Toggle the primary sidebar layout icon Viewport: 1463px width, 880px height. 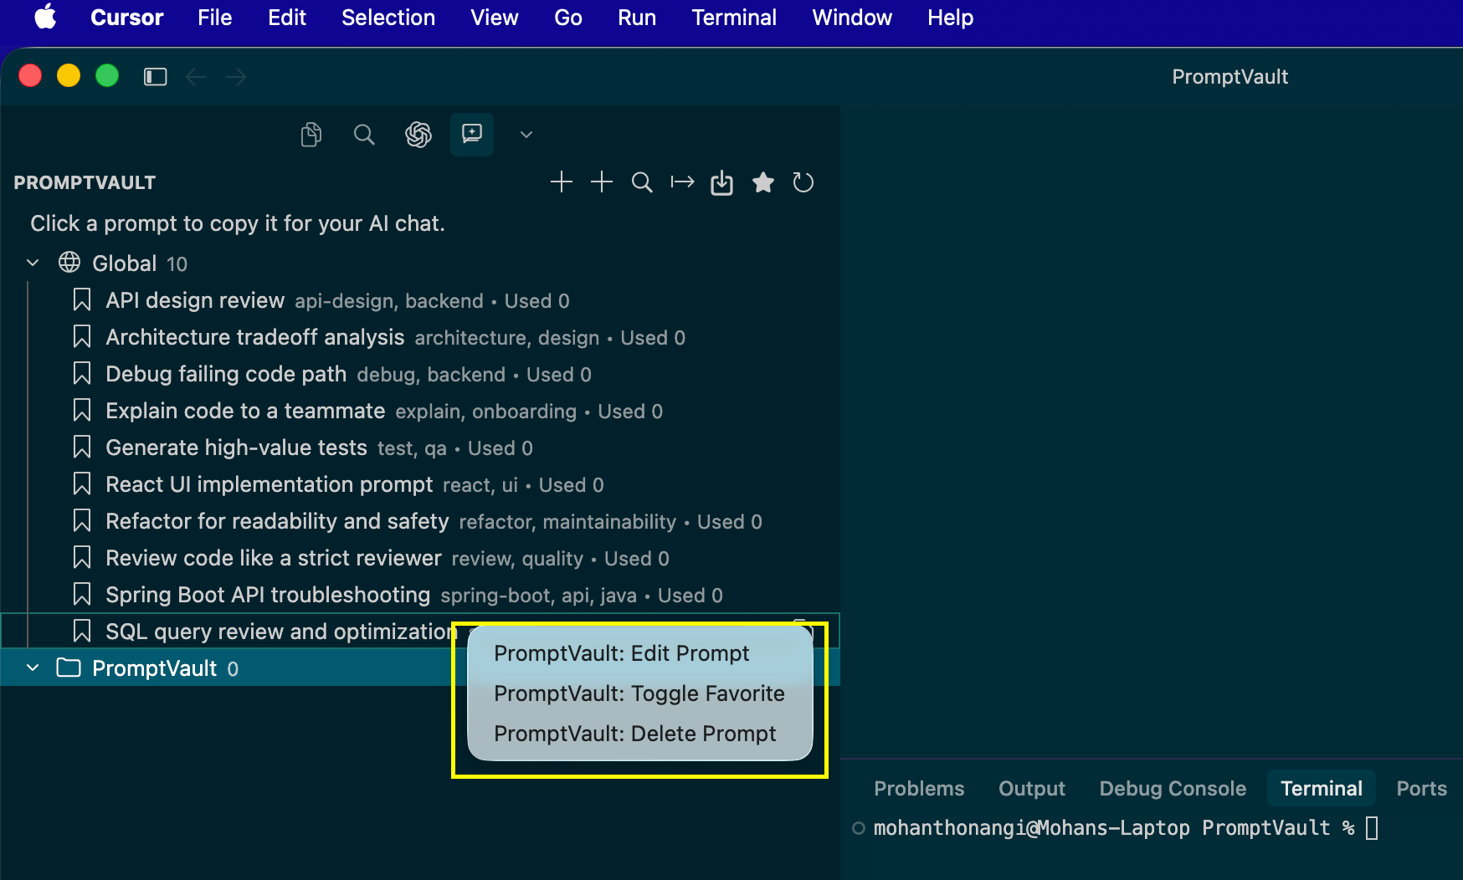156,77
